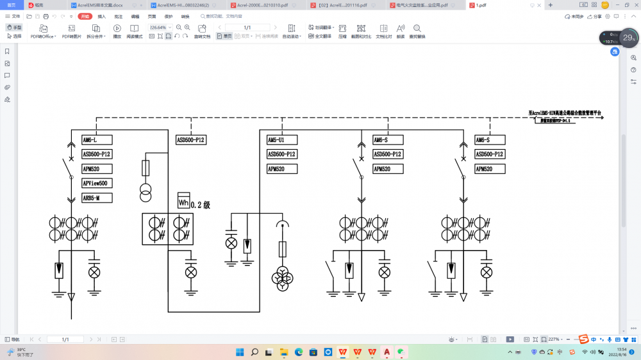Open the 拆分合并 split-merge dropdown
The width and height of the screenshot is (641, 360).
tap(96, 31)
